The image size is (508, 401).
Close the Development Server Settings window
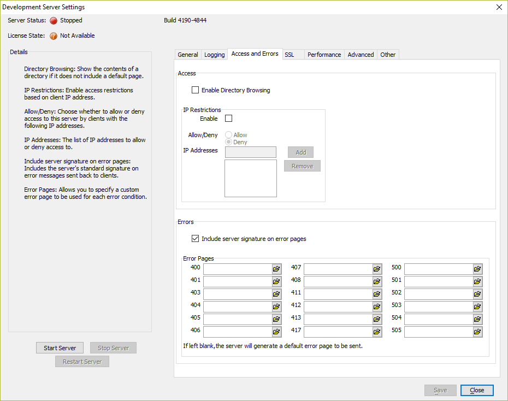499,7
